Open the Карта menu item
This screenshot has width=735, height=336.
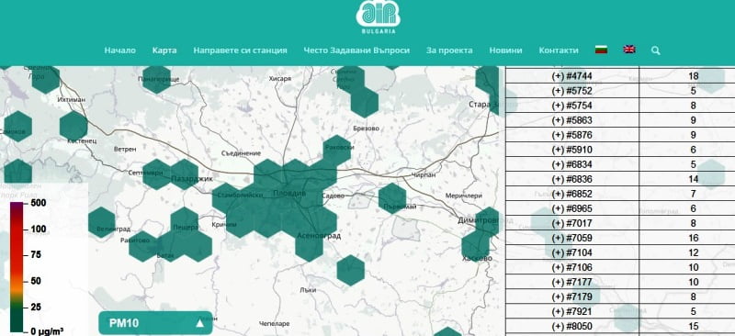pos(164,50)
